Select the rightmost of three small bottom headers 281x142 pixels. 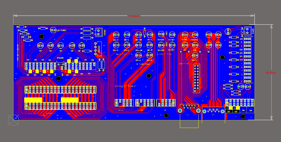tap(166, 103)
